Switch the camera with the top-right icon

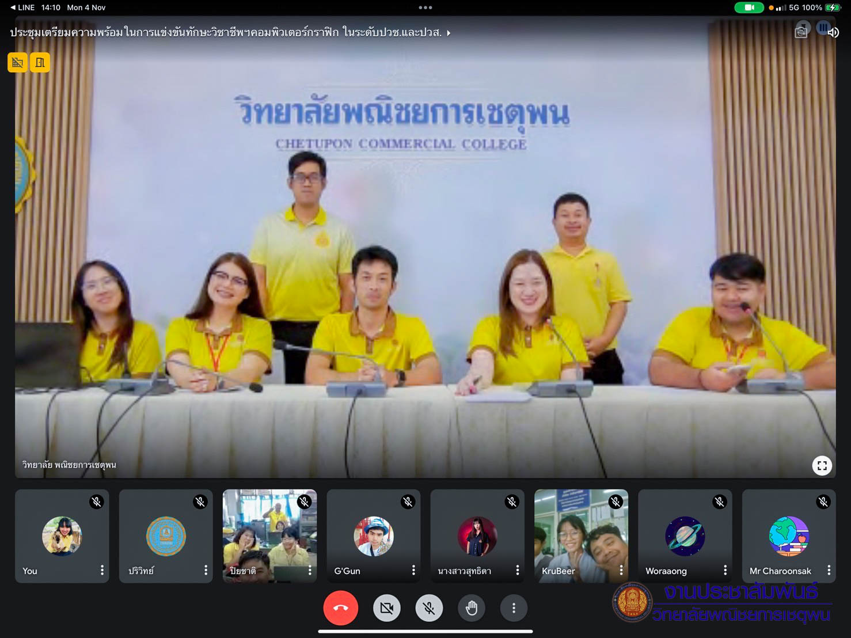[801, 32]
